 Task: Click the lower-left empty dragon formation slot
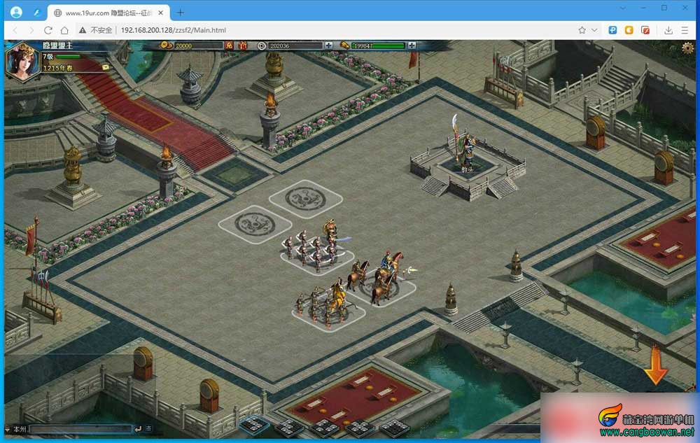click(x=255, y=225)
